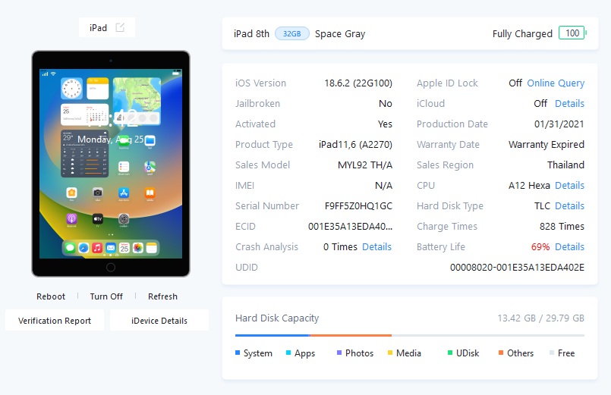Click the Photos legend color square
Viewport: 611px width, 395px height.
coord(339,353)
